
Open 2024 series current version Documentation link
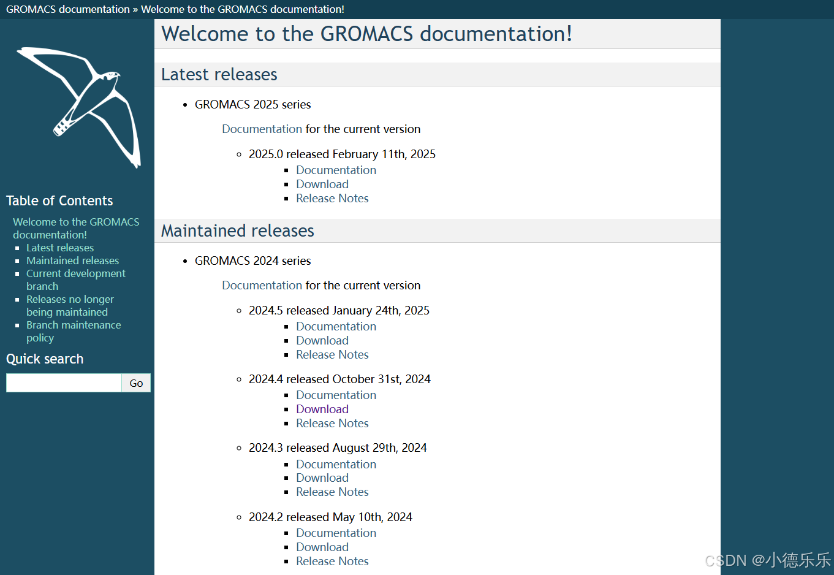coord(262,285)
